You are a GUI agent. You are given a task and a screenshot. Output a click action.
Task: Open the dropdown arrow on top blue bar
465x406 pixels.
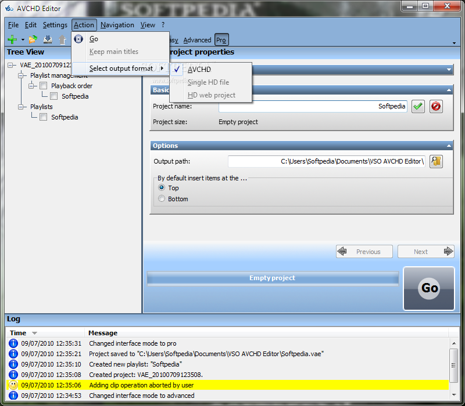click(449, 70)
